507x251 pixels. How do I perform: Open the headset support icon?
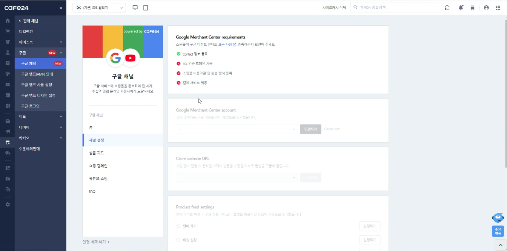click(x=447, y=8)
